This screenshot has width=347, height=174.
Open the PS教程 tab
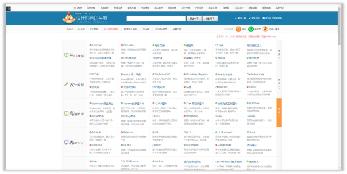click(x=146, y=29)
